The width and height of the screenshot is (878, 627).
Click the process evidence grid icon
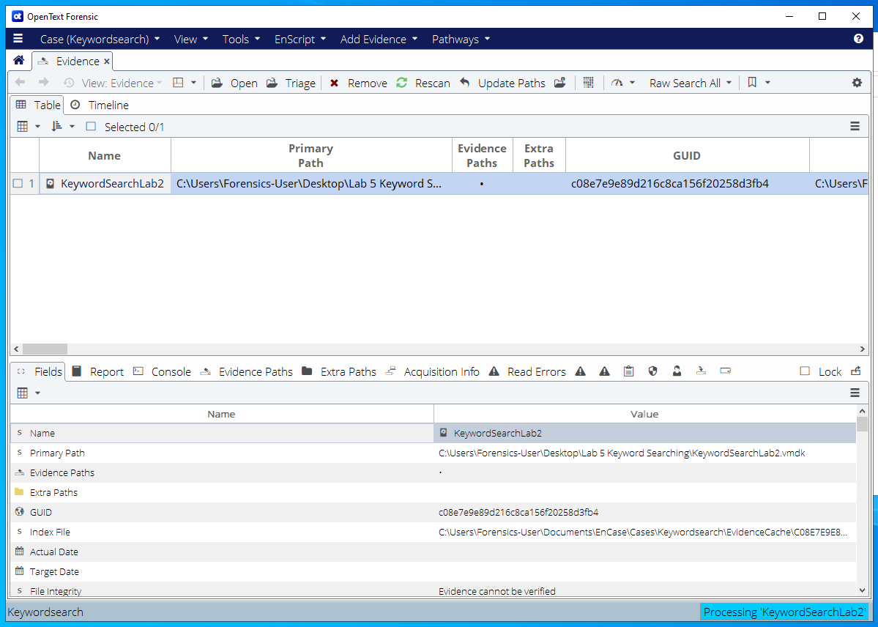[x=589, y=83]
